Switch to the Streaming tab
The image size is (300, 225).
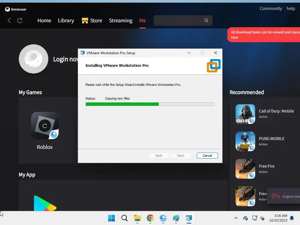coord(120,21)
